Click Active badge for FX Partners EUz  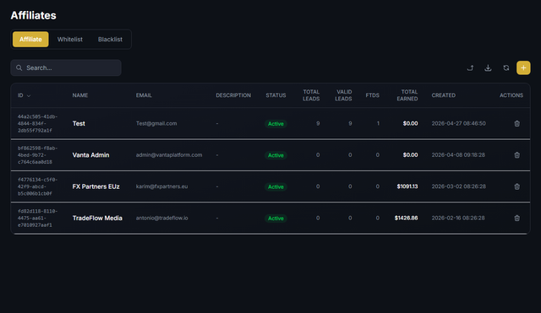tap(276, 186)
